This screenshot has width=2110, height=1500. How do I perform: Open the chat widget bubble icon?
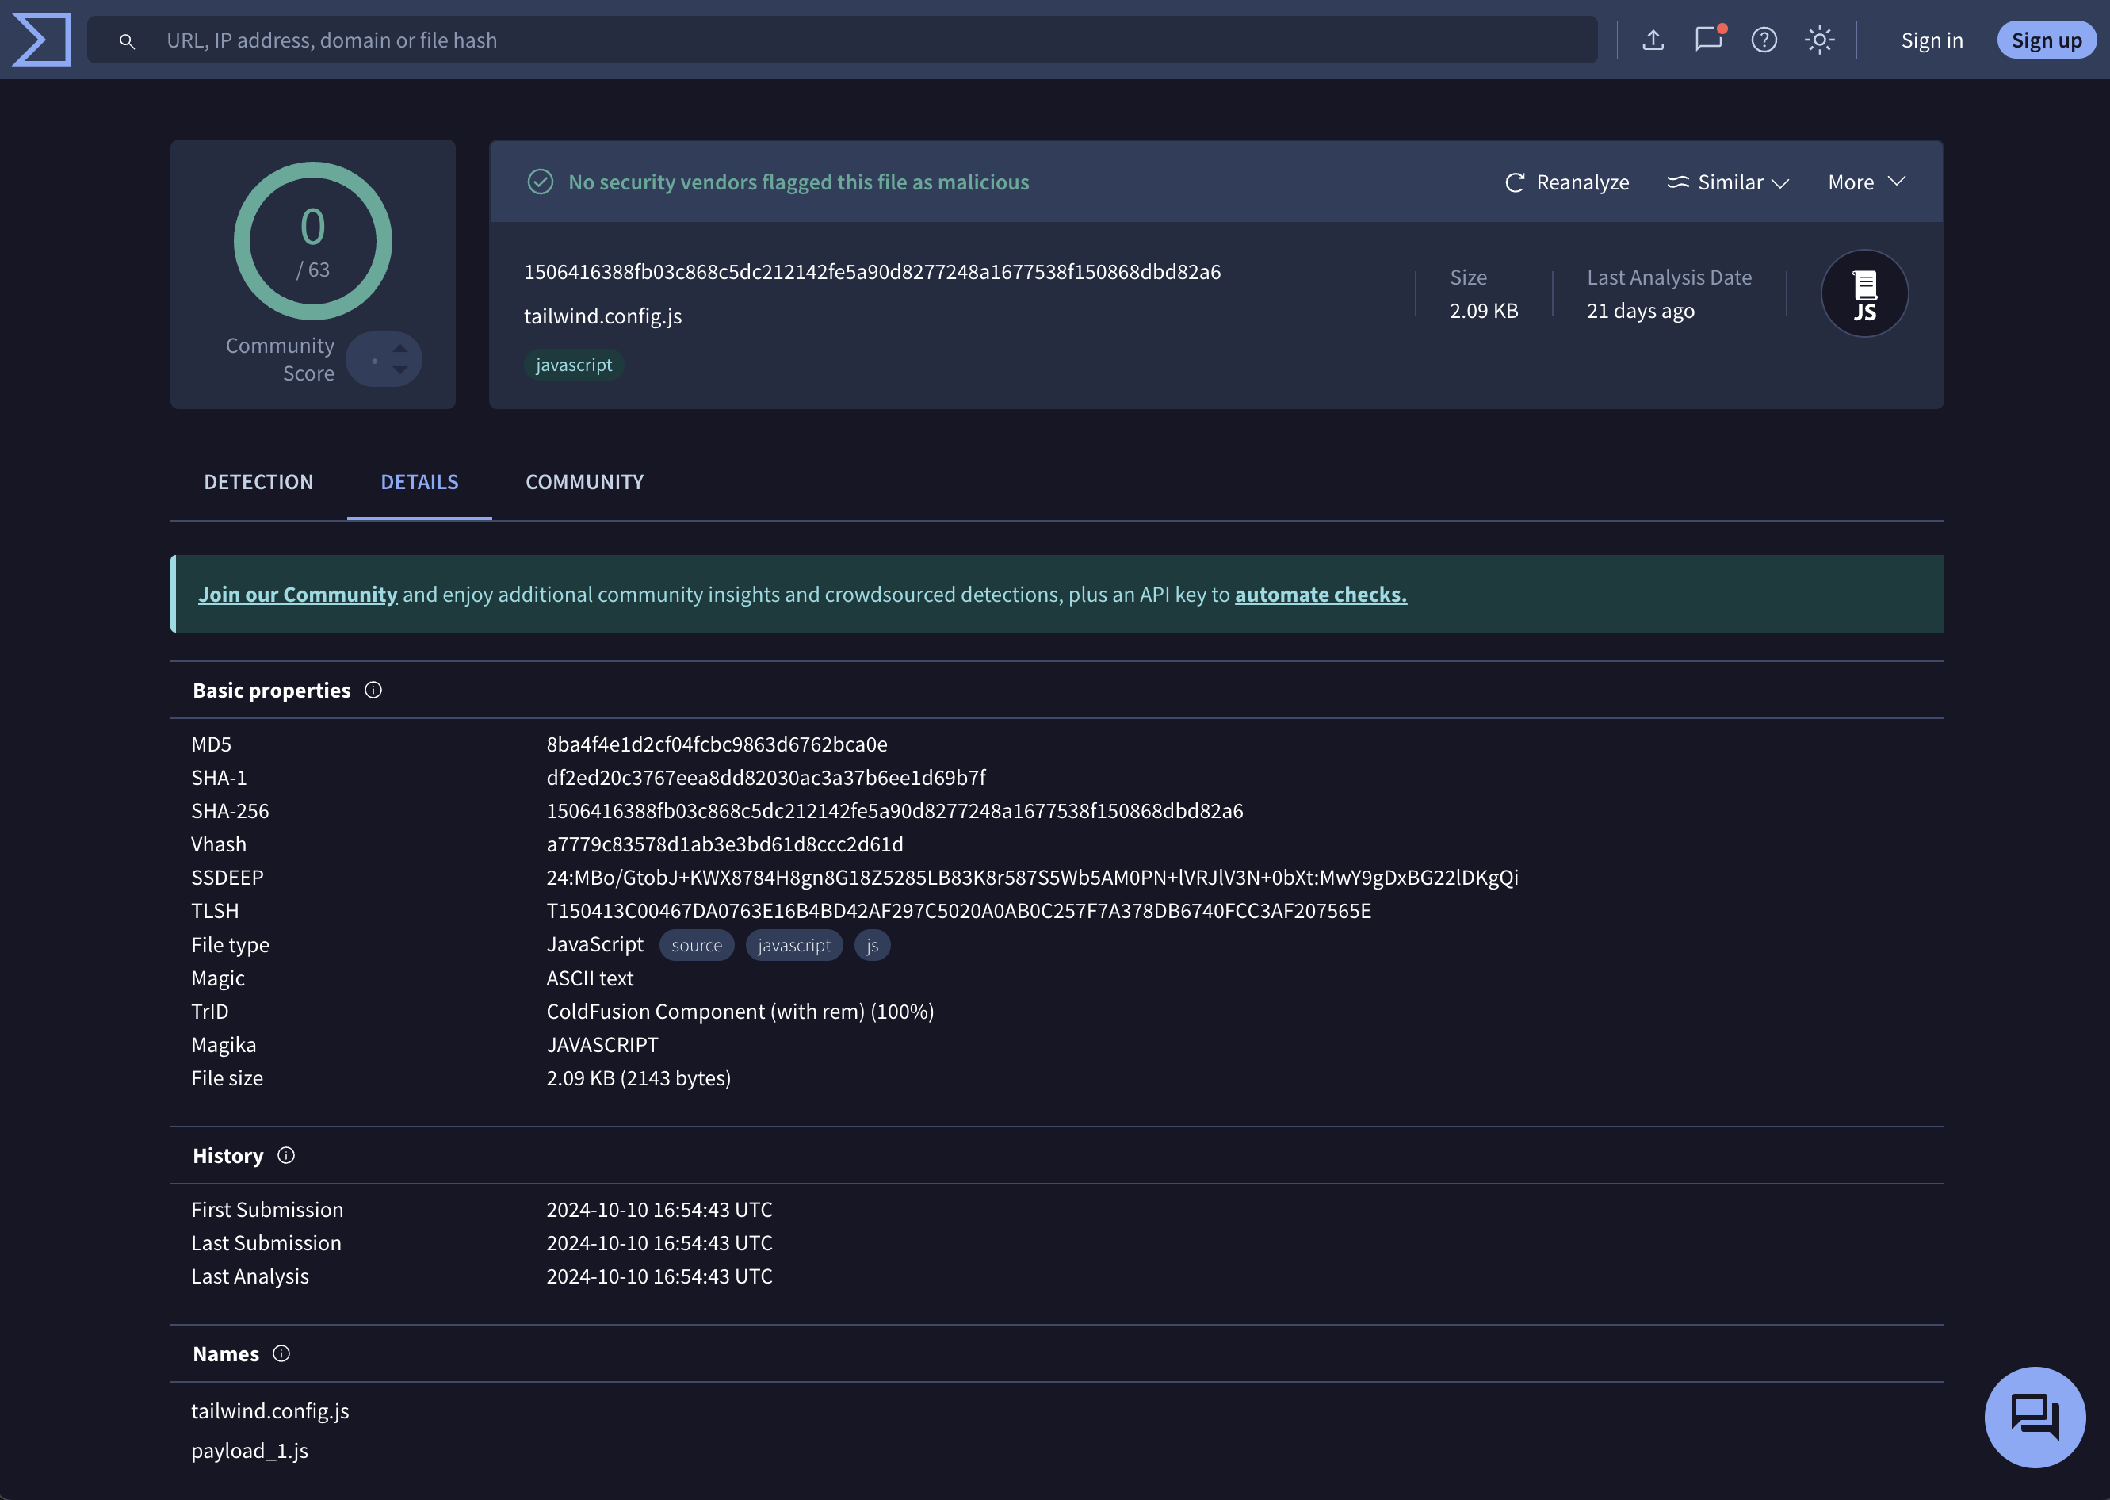(2034, 1417)
